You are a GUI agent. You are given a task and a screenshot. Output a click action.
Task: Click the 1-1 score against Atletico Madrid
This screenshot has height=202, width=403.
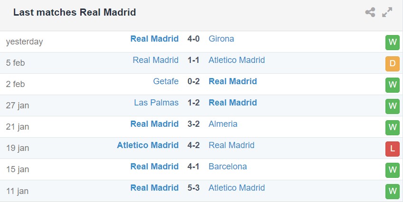194,60
